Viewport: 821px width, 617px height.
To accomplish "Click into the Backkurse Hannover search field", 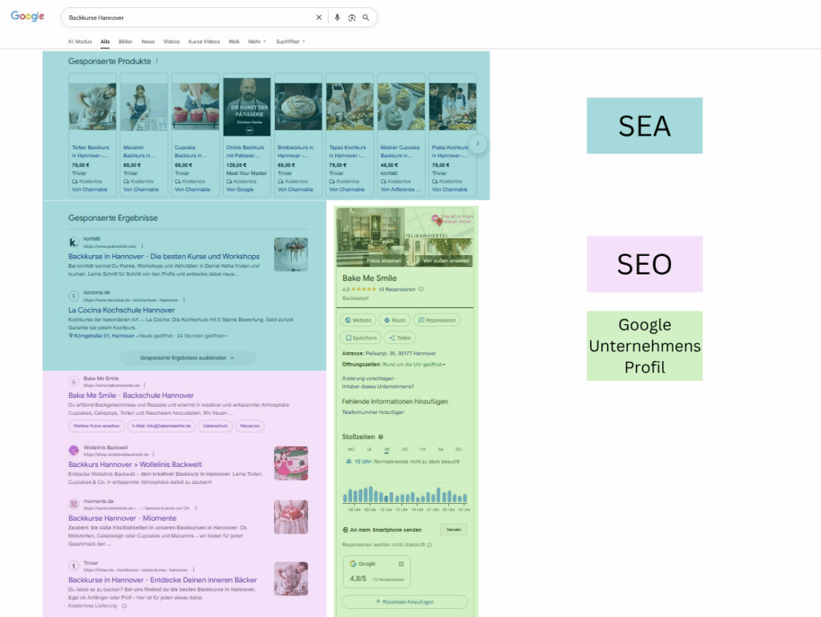I will [x=184, y=17].
